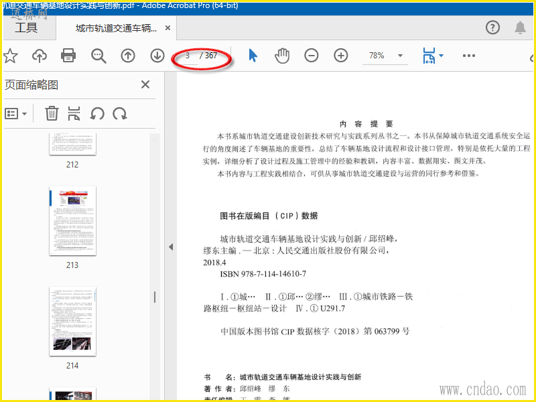Select the page 213 thumbnail
536x402 pixels.
(72, 221)
